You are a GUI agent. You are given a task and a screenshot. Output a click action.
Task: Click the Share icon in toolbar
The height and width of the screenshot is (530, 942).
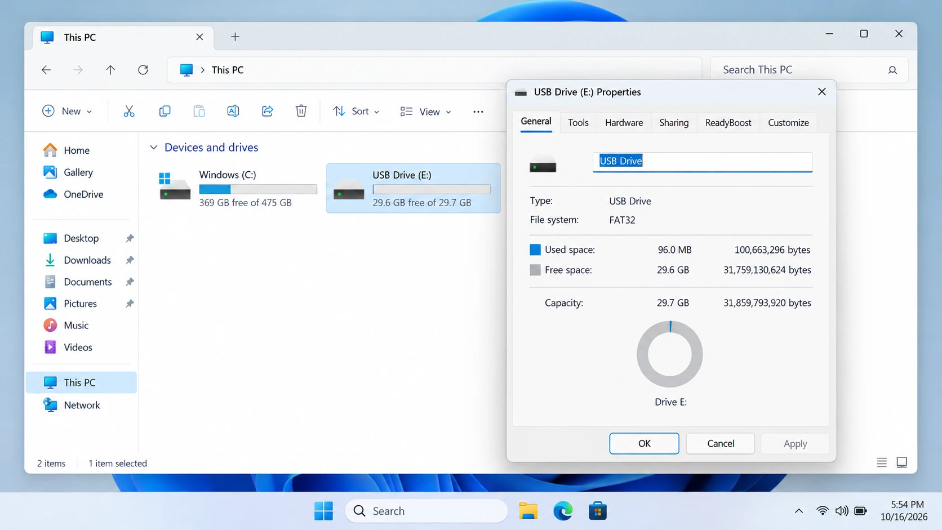pyautogui.click(x=268, y=111)
